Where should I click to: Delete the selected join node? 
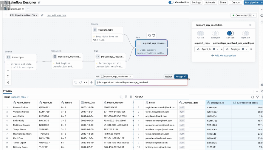point(154,35)
